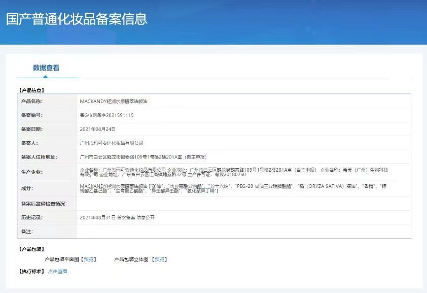Open the 数据查看 tab
Screen dimensions: 427x293
[x=46, y=68]
